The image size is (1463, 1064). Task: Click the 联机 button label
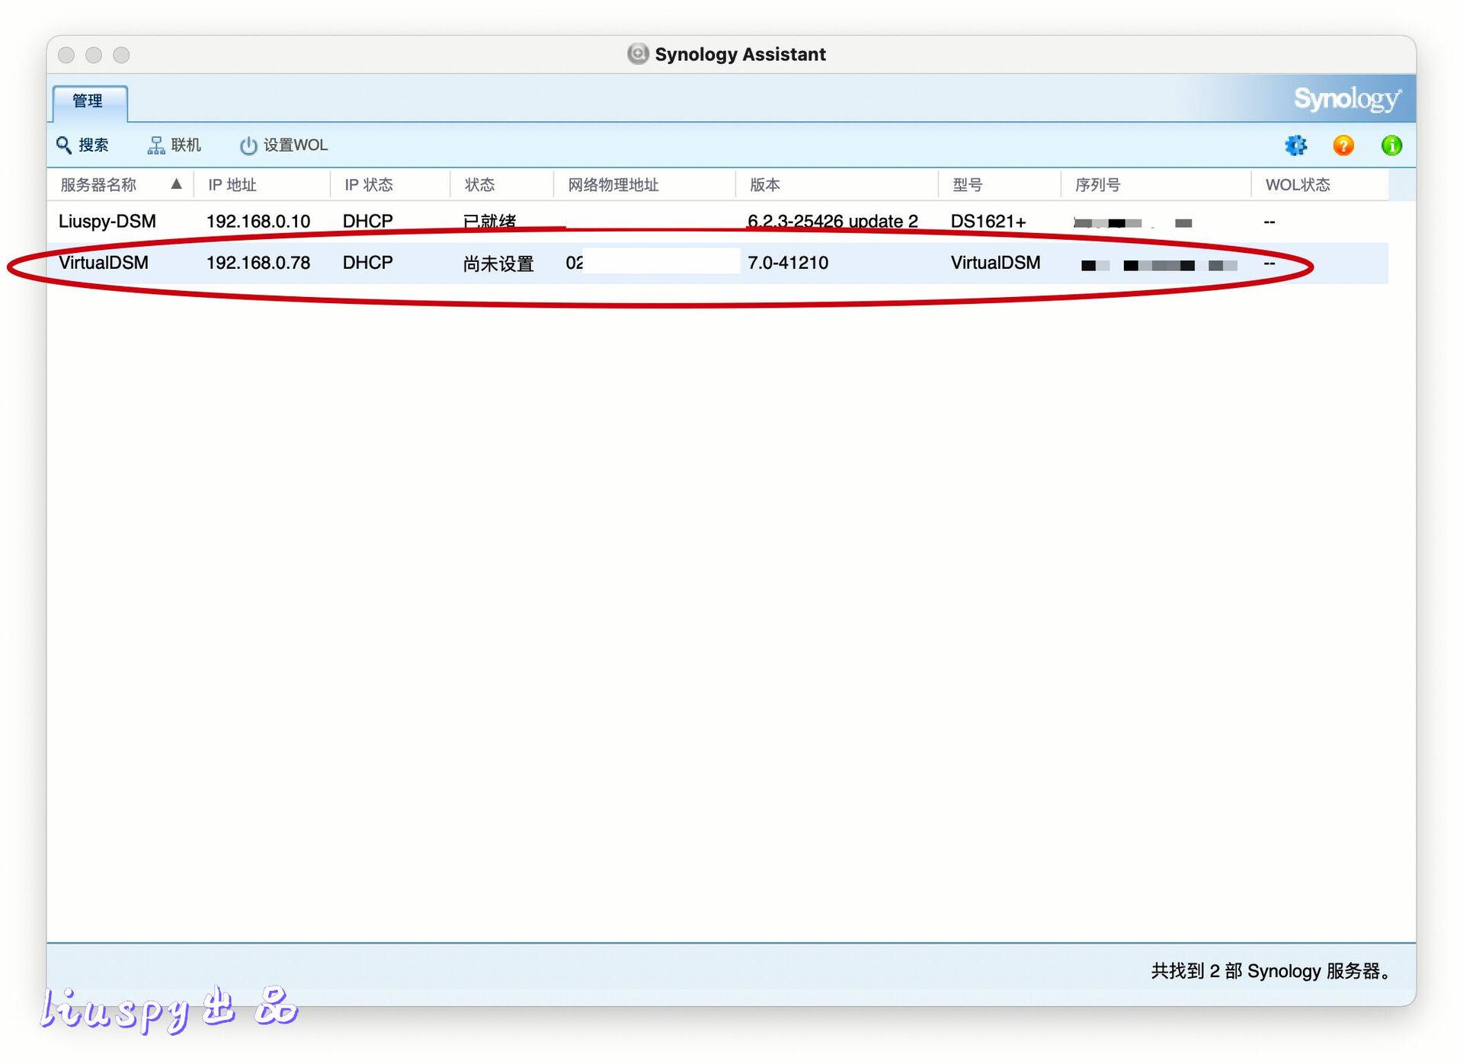click(x=186, y=145)
